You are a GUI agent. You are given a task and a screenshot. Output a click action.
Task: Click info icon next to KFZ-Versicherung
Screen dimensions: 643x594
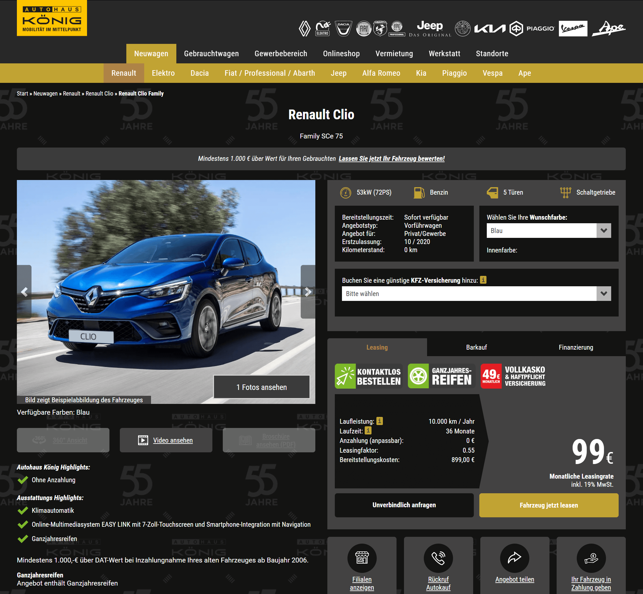coord(483,280)
